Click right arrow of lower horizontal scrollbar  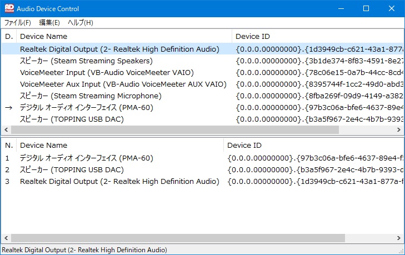tap(399, 238)
